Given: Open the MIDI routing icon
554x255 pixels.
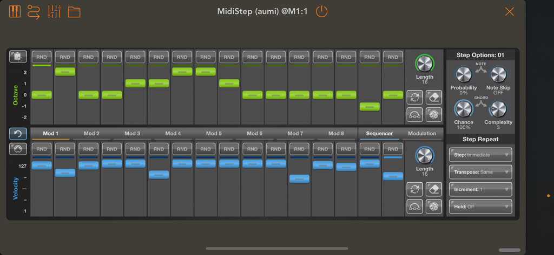Looking at the screenshot, I should coord(34,11).
